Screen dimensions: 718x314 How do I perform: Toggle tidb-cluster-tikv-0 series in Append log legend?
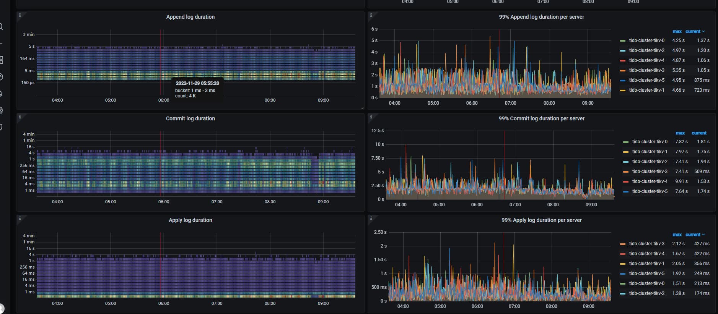[646, 40]
